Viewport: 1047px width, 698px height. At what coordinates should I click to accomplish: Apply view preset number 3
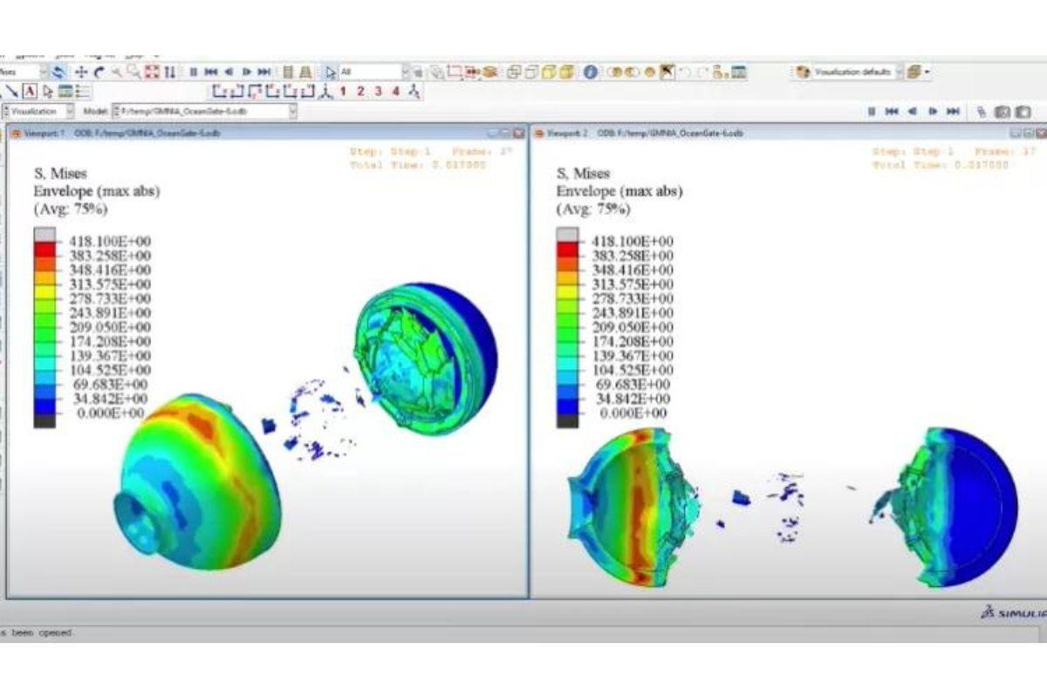[x=378, y=91]
